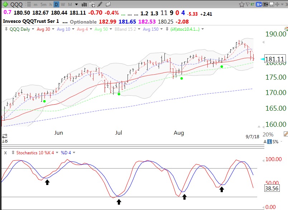
Task: Click the colorful chart icon at right edge
Action: tap(286, 29)
